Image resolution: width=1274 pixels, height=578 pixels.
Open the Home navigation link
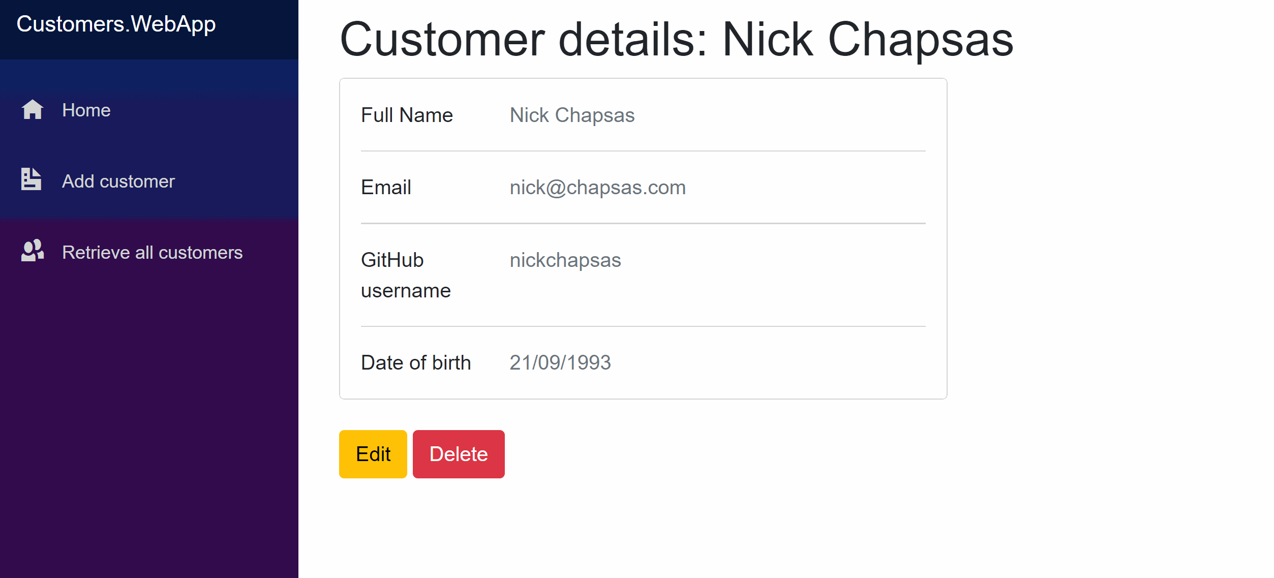pyautogui.click(x=86, y=110)
